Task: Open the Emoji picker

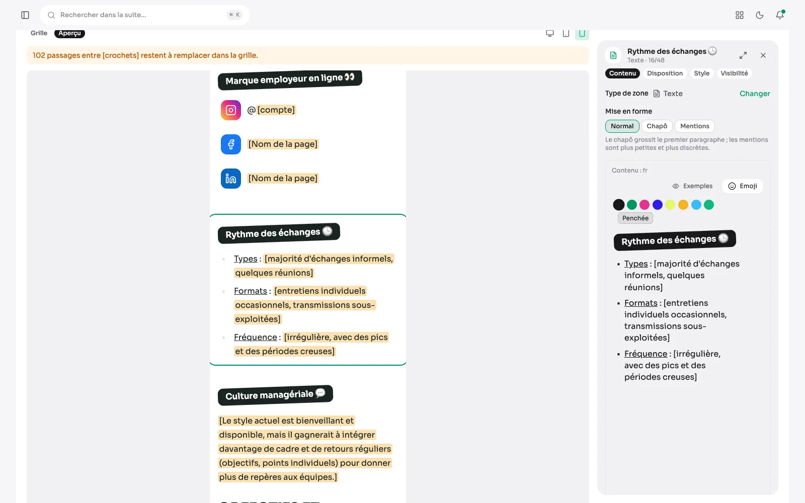Action: click(743, 186)
